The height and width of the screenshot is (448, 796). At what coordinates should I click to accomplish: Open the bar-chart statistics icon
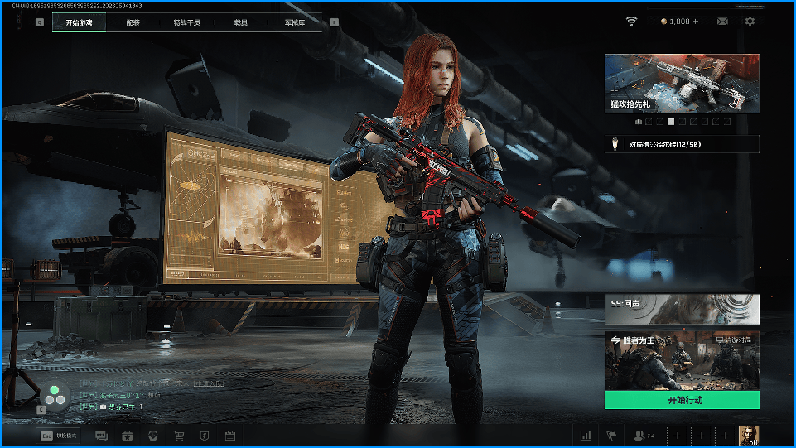[586, 436]
